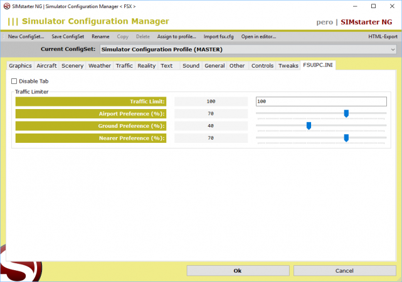Select the Scenery tab
The width and height of the screenshot is (402, 282).
point(73,66)
